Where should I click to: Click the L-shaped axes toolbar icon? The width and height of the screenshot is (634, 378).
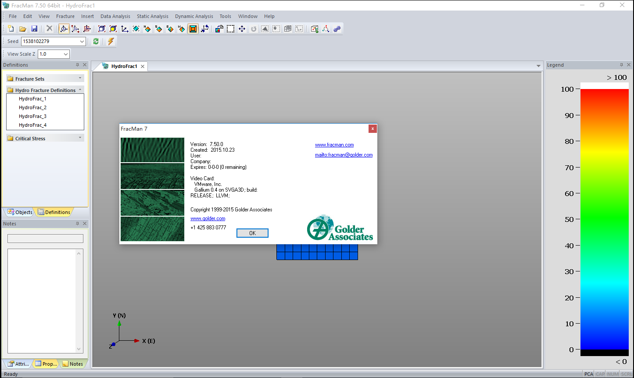pyautogui.click(x=125, y=29)
